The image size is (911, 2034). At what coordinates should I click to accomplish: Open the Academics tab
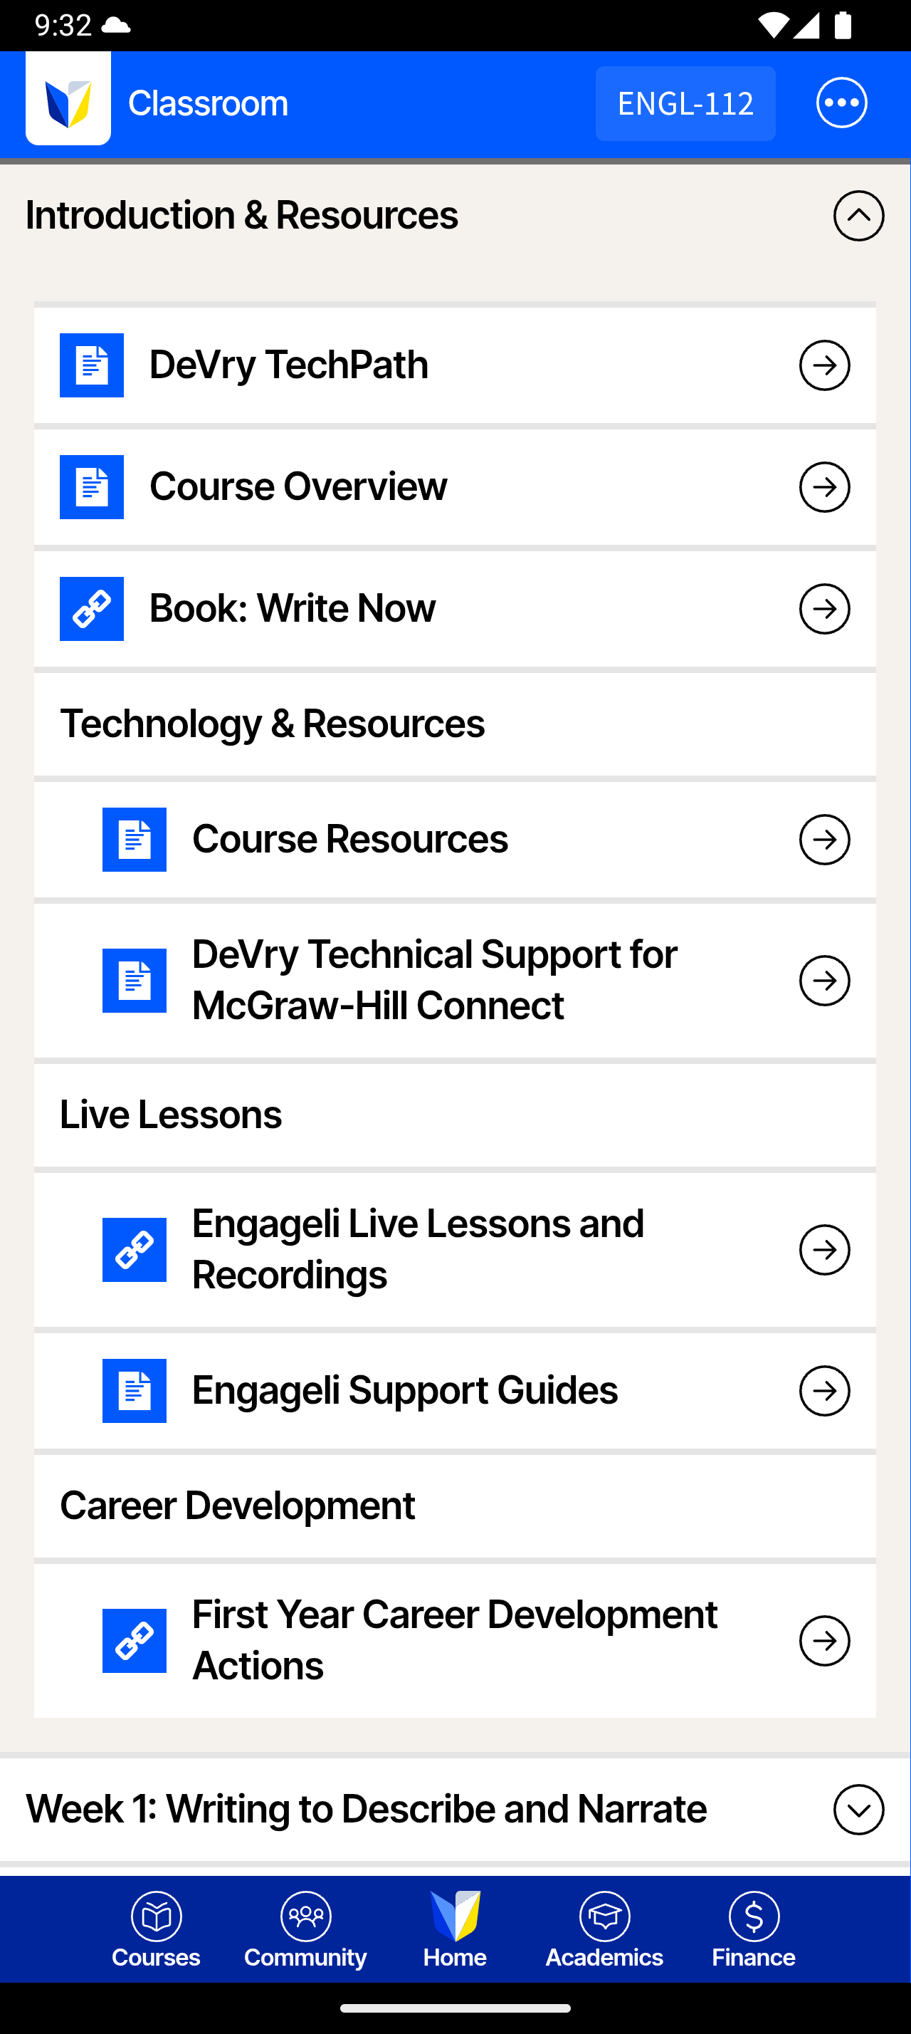tap(604, 1929)
